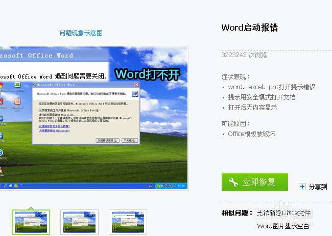The width and height of the screenshot is (332, 236).
Task: Click the 症状表现 section label
Action: click(235, 76)
